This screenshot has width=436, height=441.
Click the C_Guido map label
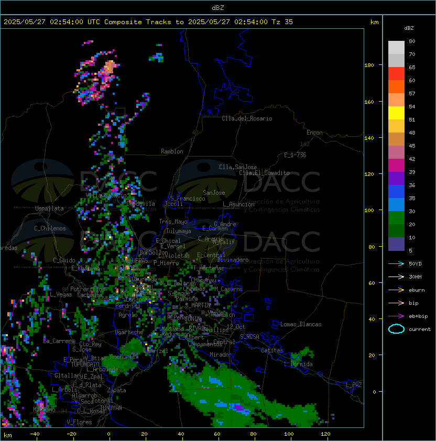[x=64, y=260]
